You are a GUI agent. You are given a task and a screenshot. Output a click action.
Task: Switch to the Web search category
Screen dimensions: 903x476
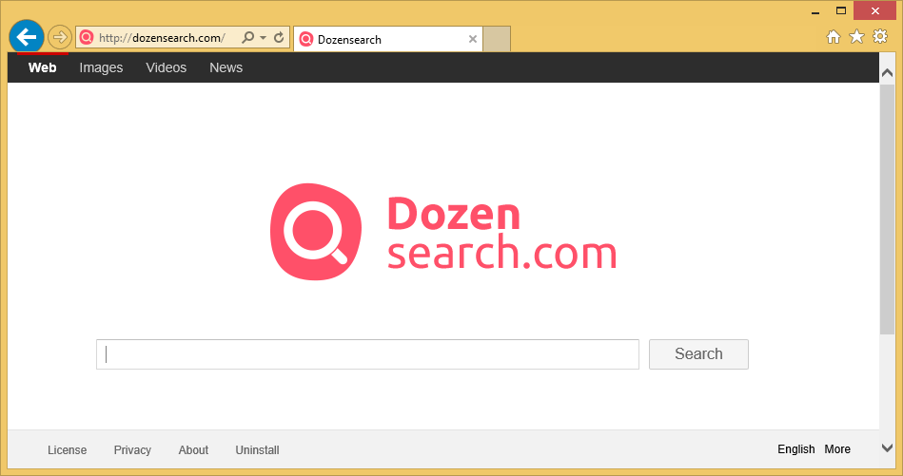tap(42, 67)
